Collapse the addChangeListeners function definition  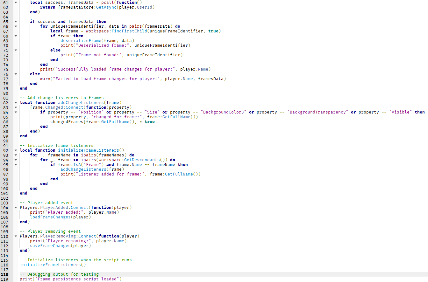point(16,103)
